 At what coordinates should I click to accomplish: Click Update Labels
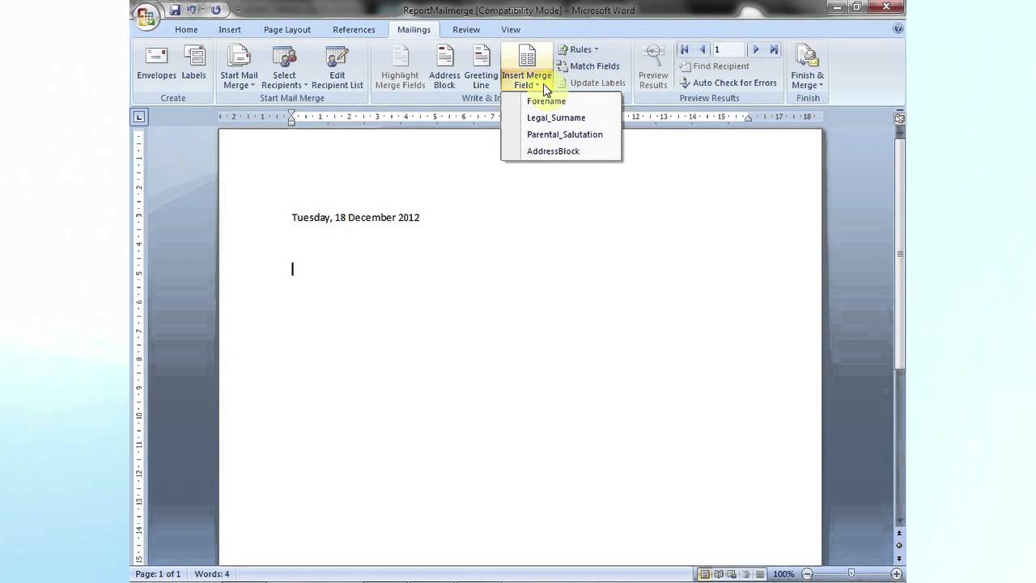pos(591,83)
